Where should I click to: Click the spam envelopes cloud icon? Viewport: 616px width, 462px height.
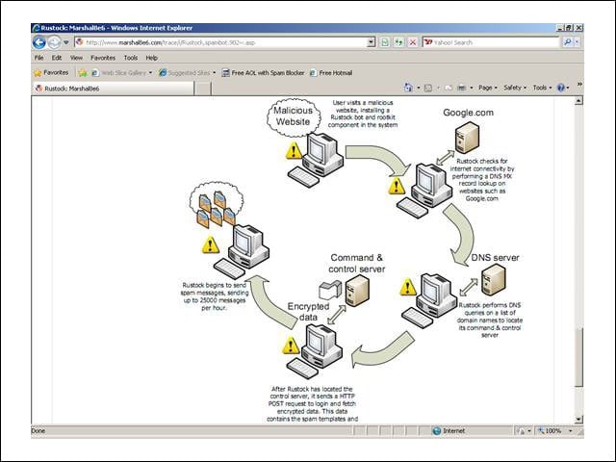point(216,205)
